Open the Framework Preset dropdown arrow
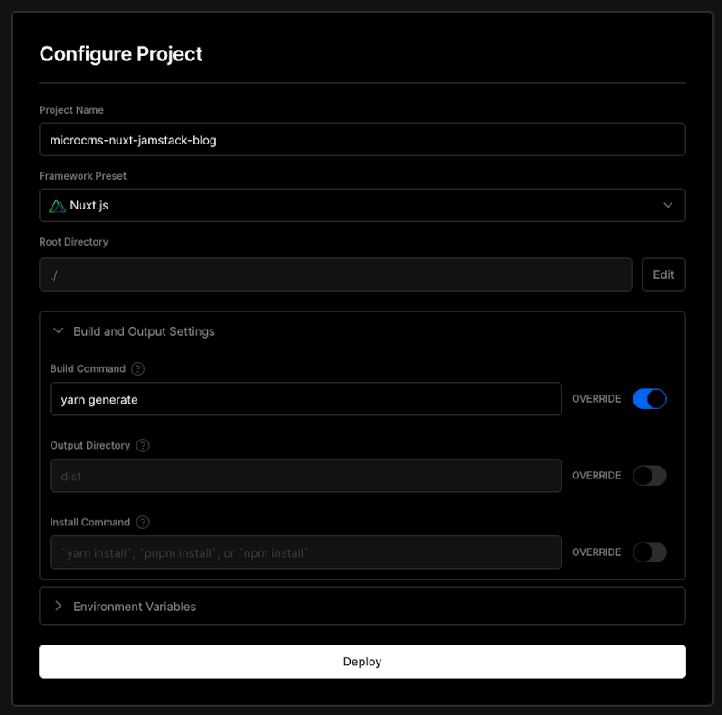Viewport: 722px width, 715px height. coord(668,206)
